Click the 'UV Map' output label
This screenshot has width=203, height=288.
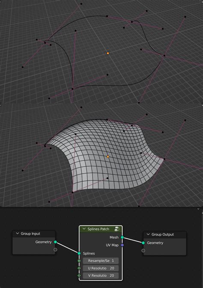(x=112, y=245)
